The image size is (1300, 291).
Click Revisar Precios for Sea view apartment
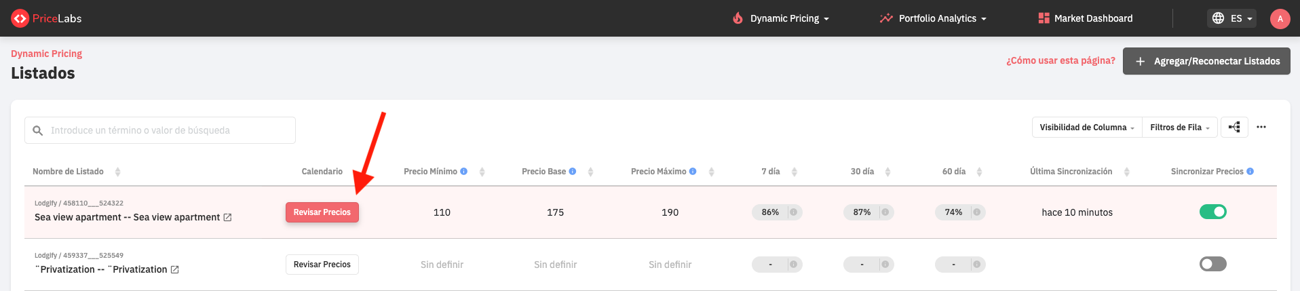(322, 212)
